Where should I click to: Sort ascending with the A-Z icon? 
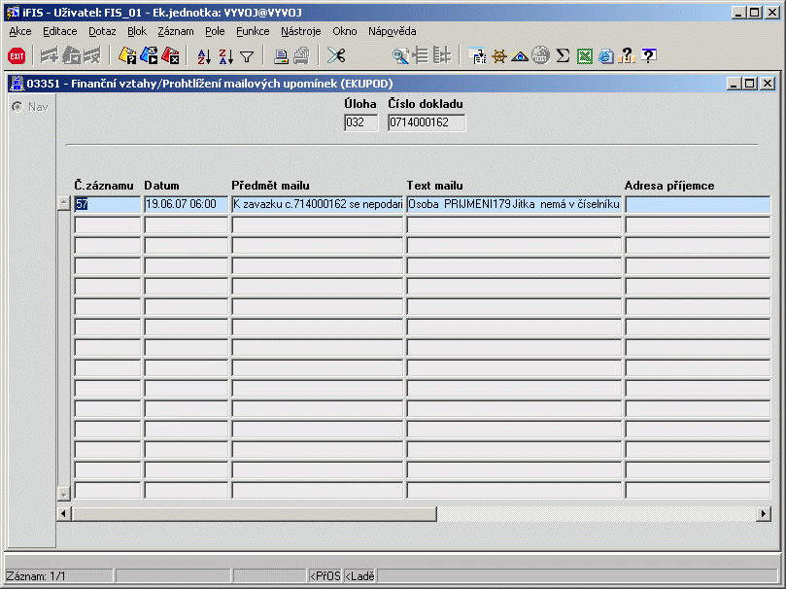pos(202,56)
